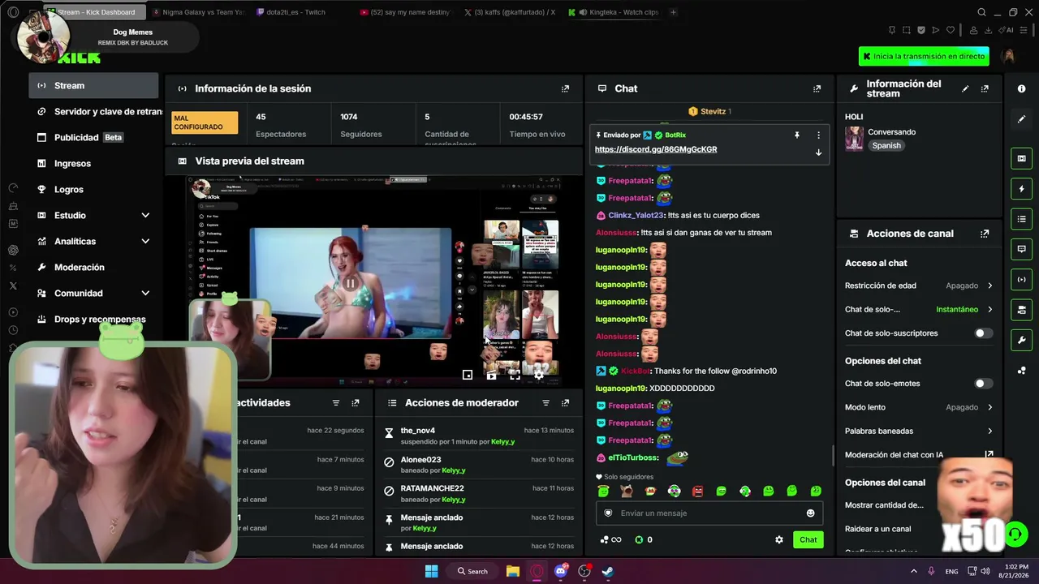Open Discord from the Windows taskbar
Image resolution: width=1039 pixels, height=584 pixels.
click(560, 571)
